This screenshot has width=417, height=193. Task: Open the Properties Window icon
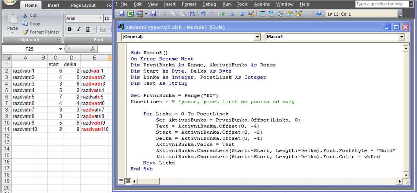289,14
